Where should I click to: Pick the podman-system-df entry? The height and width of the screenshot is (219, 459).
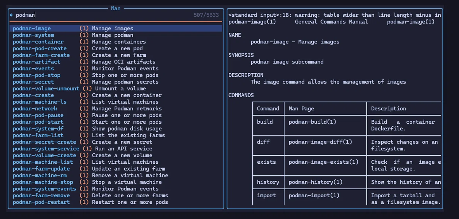point(116,129)
